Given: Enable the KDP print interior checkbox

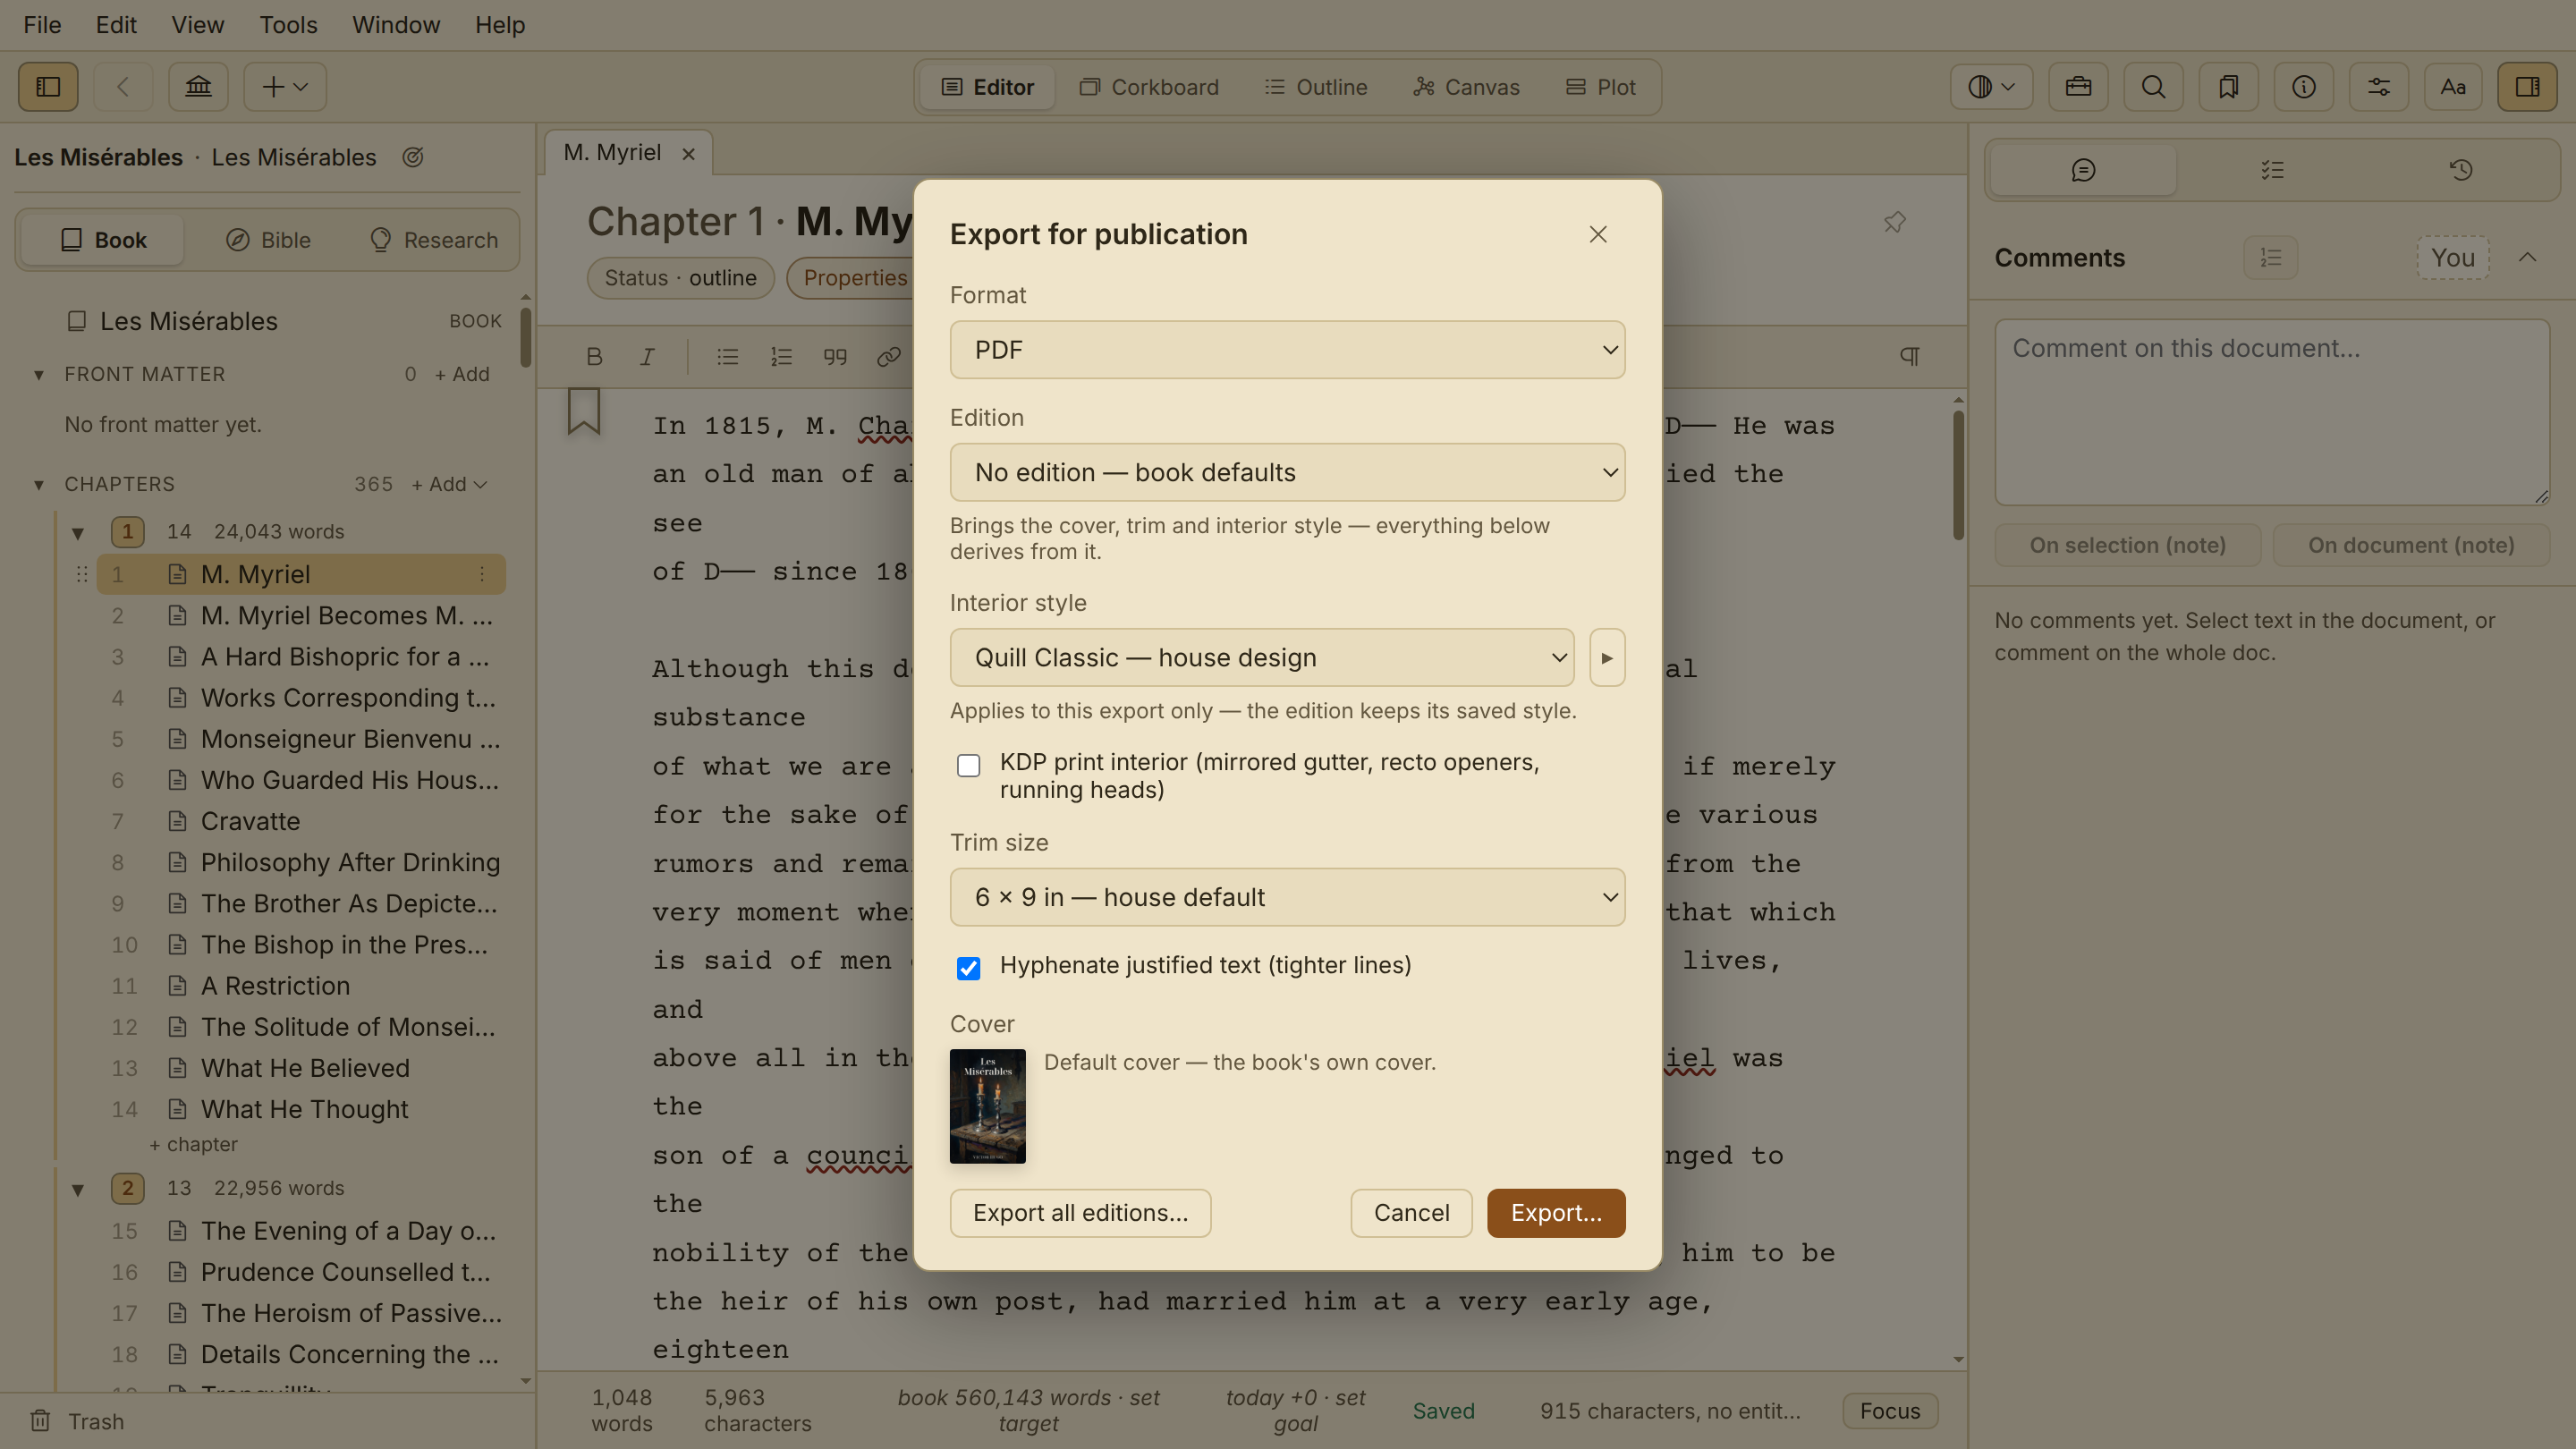Looking at the screenshot, I should pyautogui.click(x=968, y=766).
